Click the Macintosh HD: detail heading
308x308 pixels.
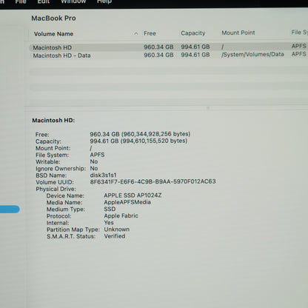tap(53, 121)
